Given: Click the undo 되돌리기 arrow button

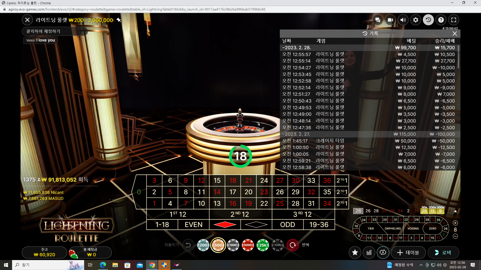Looking at the screenshot, I should click(x=188, y=245).
